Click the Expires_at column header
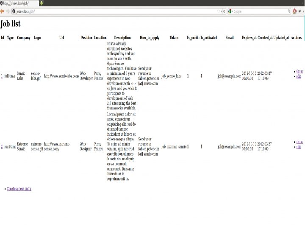 pos(249,38)
